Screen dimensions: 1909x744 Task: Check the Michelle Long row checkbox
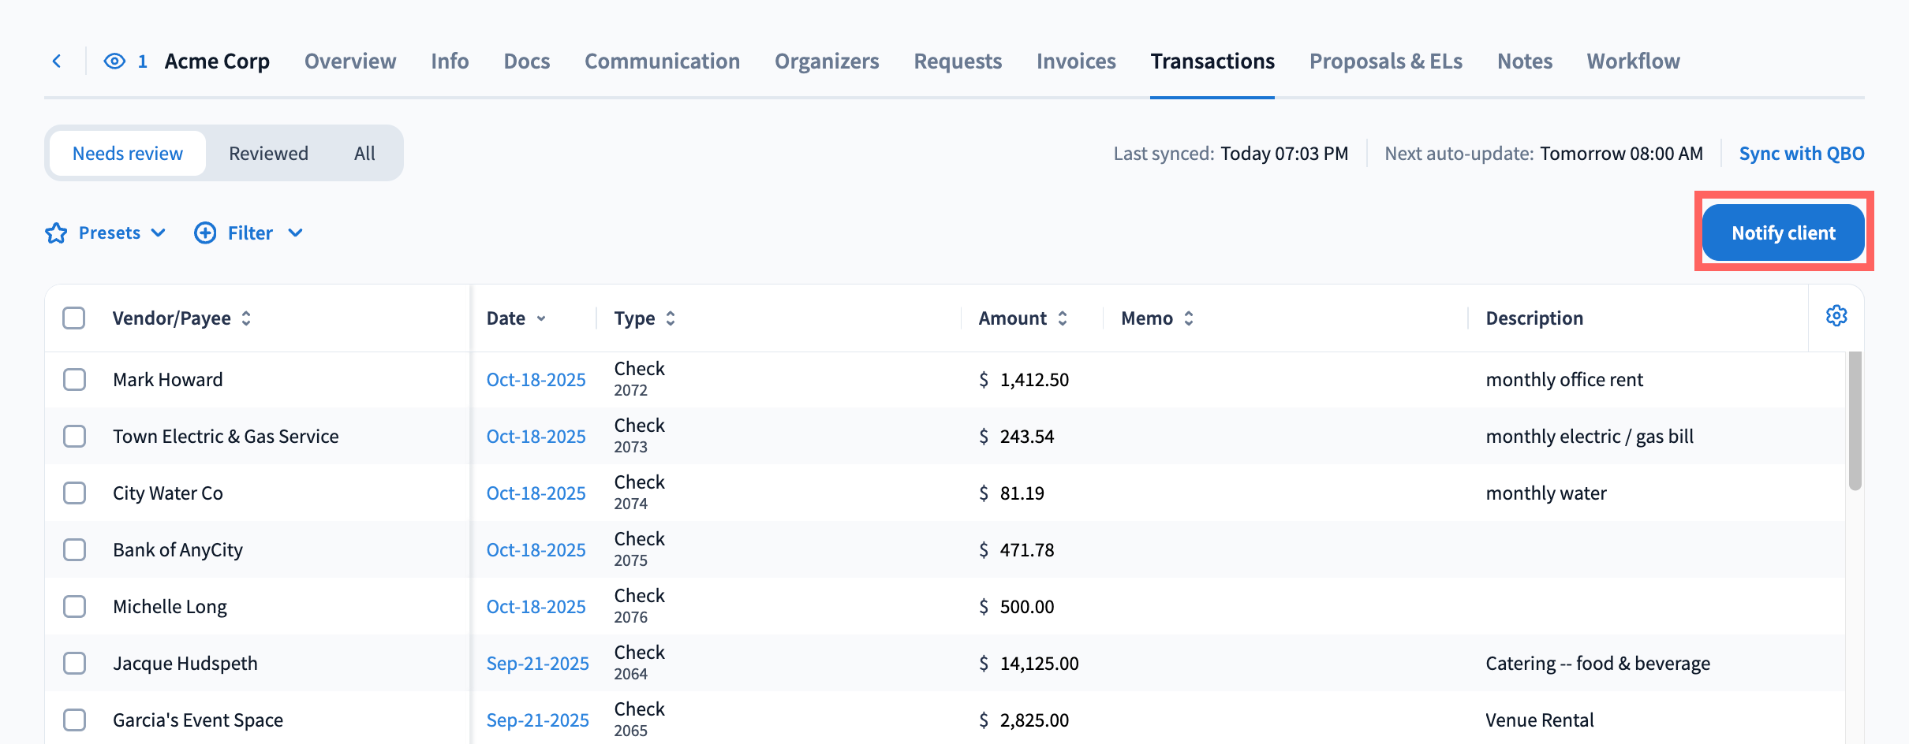coord(74,607)
